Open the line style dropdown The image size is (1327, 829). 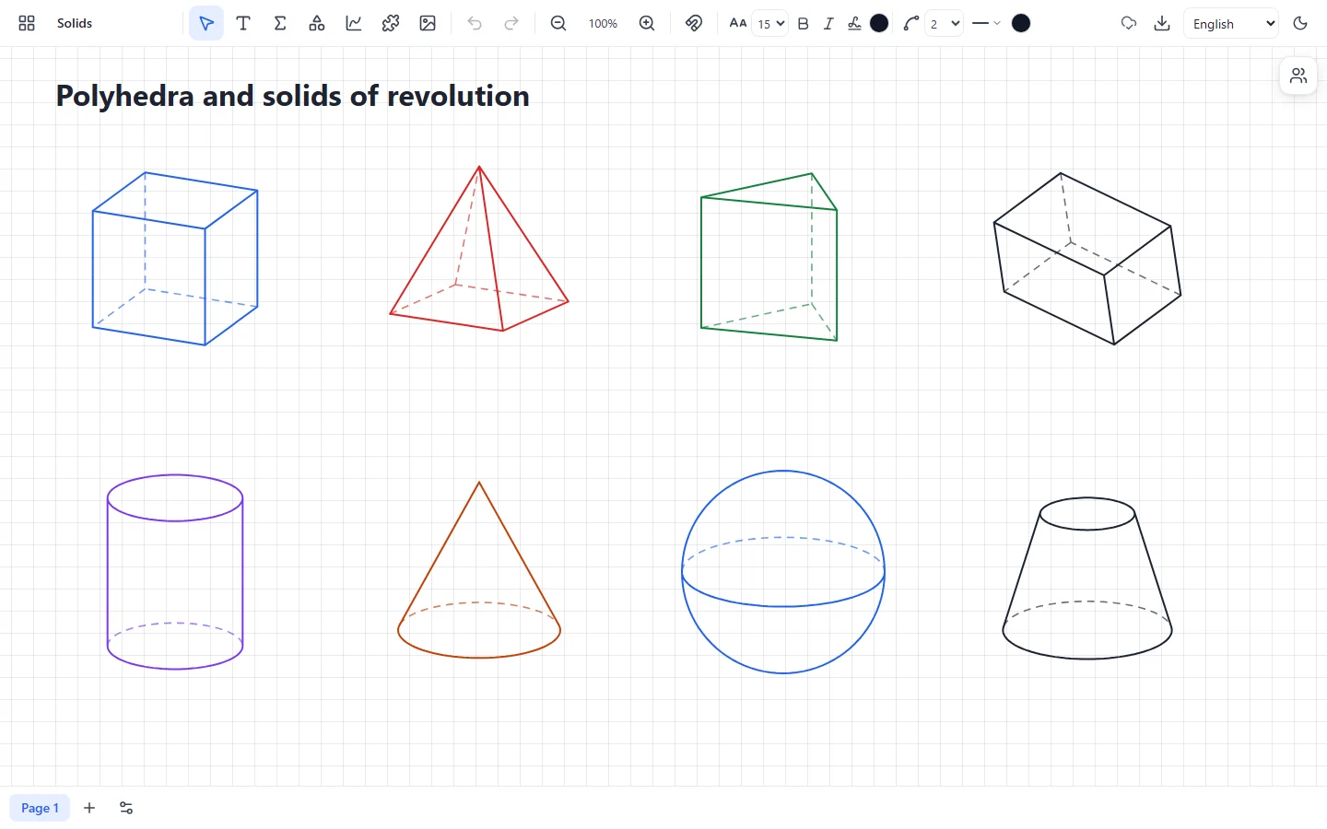[986, 23]
